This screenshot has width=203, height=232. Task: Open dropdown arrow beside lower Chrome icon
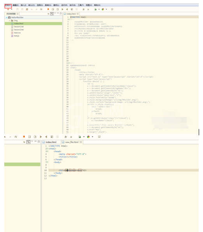[x=93, y=137]
